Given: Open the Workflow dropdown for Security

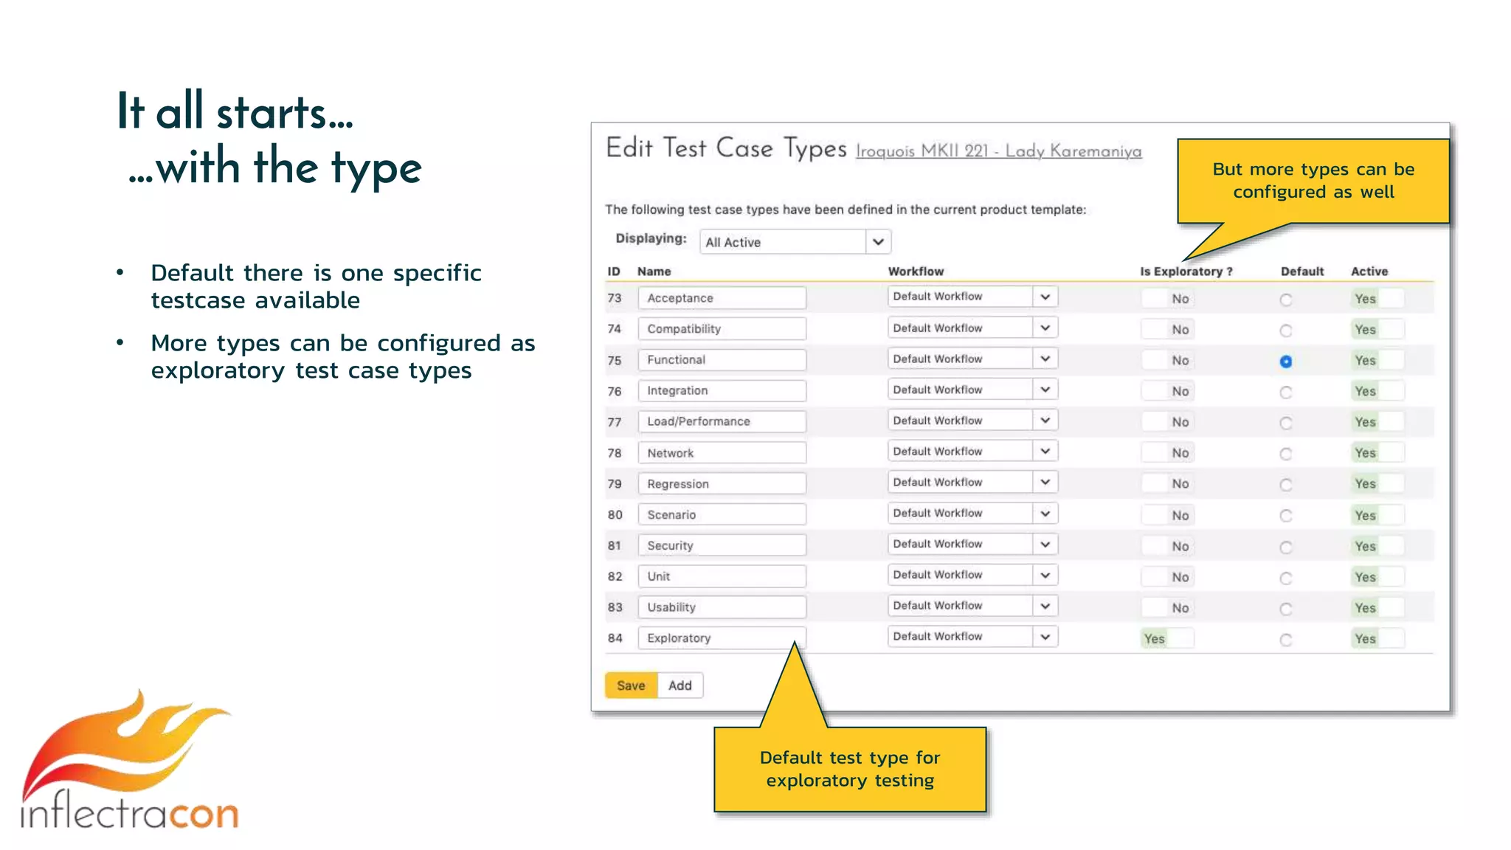Looking at the screenshot, I should coord(972,545).
